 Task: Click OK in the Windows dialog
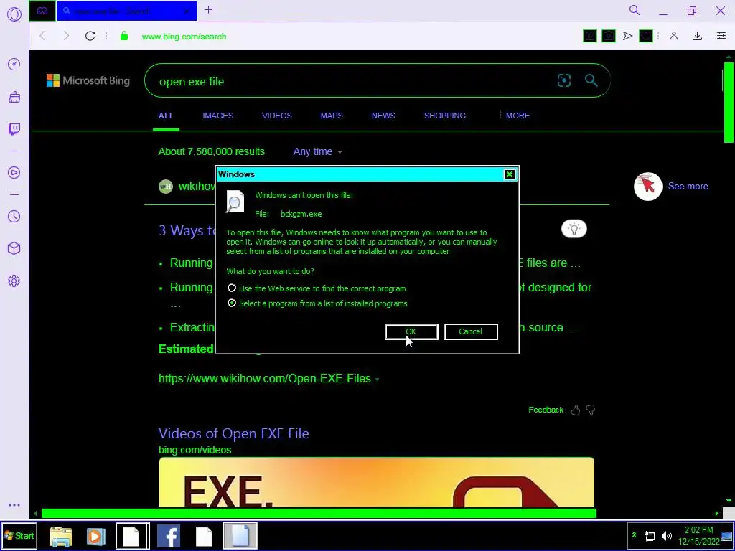click(x=411, y=331)
